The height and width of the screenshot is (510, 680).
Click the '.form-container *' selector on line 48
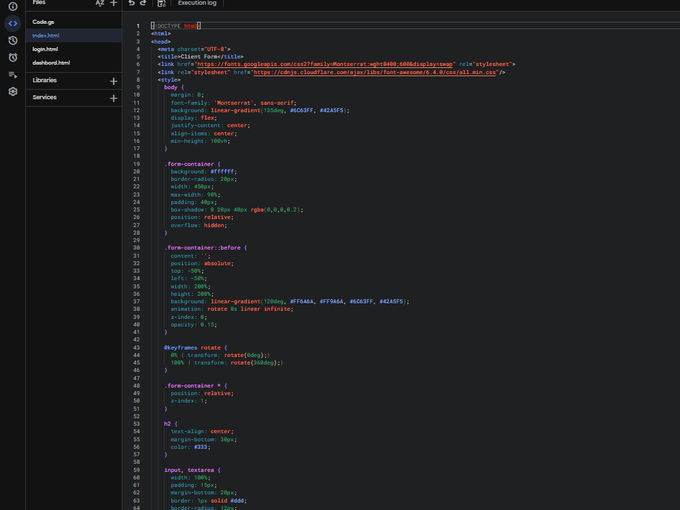coord(192,386)
